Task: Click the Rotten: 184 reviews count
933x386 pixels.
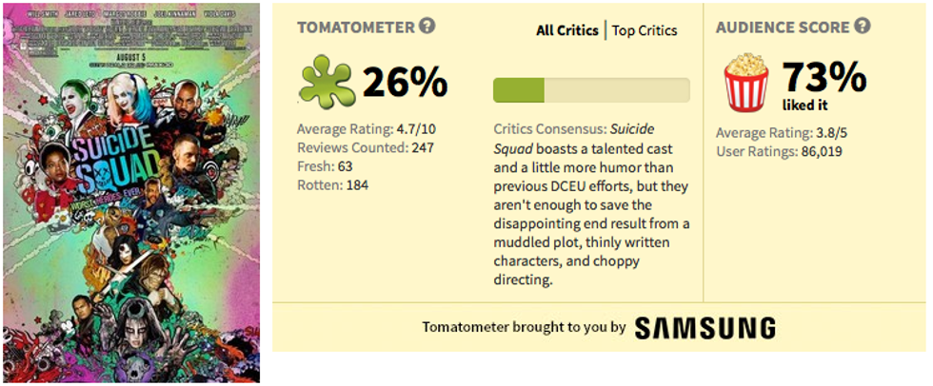Action: click(x=332, y=183)
